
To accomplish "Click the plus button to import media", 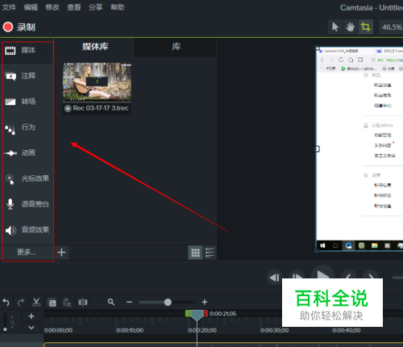I will click(x=61, y=253).
